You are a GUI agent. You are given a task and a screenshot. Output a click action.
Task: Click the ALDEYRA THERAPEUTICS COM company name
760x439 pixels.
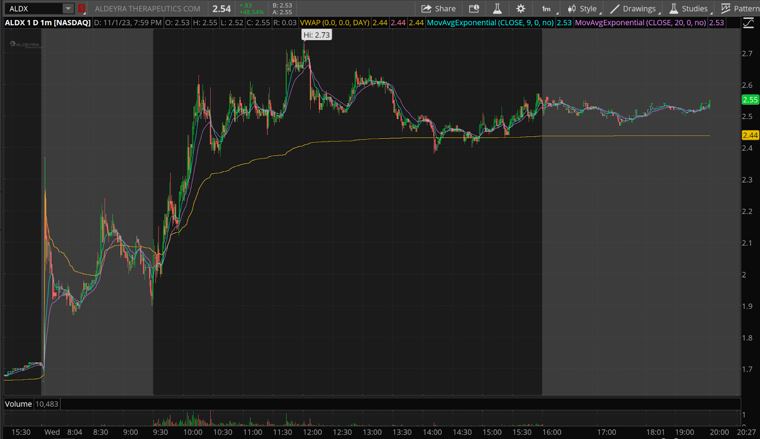click(147, 9)
